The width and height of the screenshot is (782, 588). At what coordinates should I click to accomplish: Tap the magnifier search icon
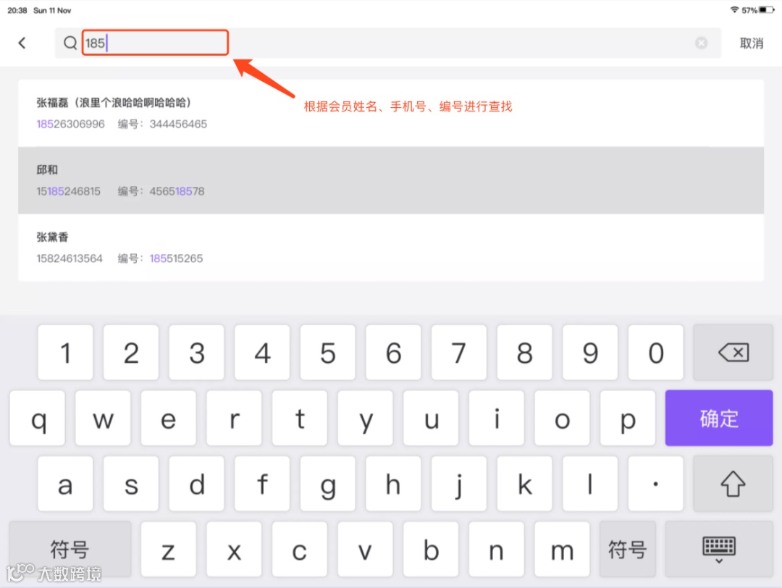(x=70, y=43)
